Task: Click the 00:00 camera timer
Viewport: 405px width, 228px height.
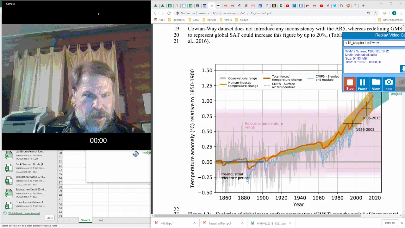Action: (98, 141)
